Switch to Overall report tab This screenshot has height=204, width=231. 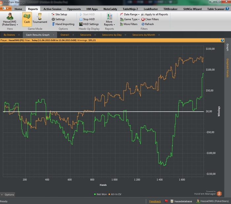click(x=65, y=35)
